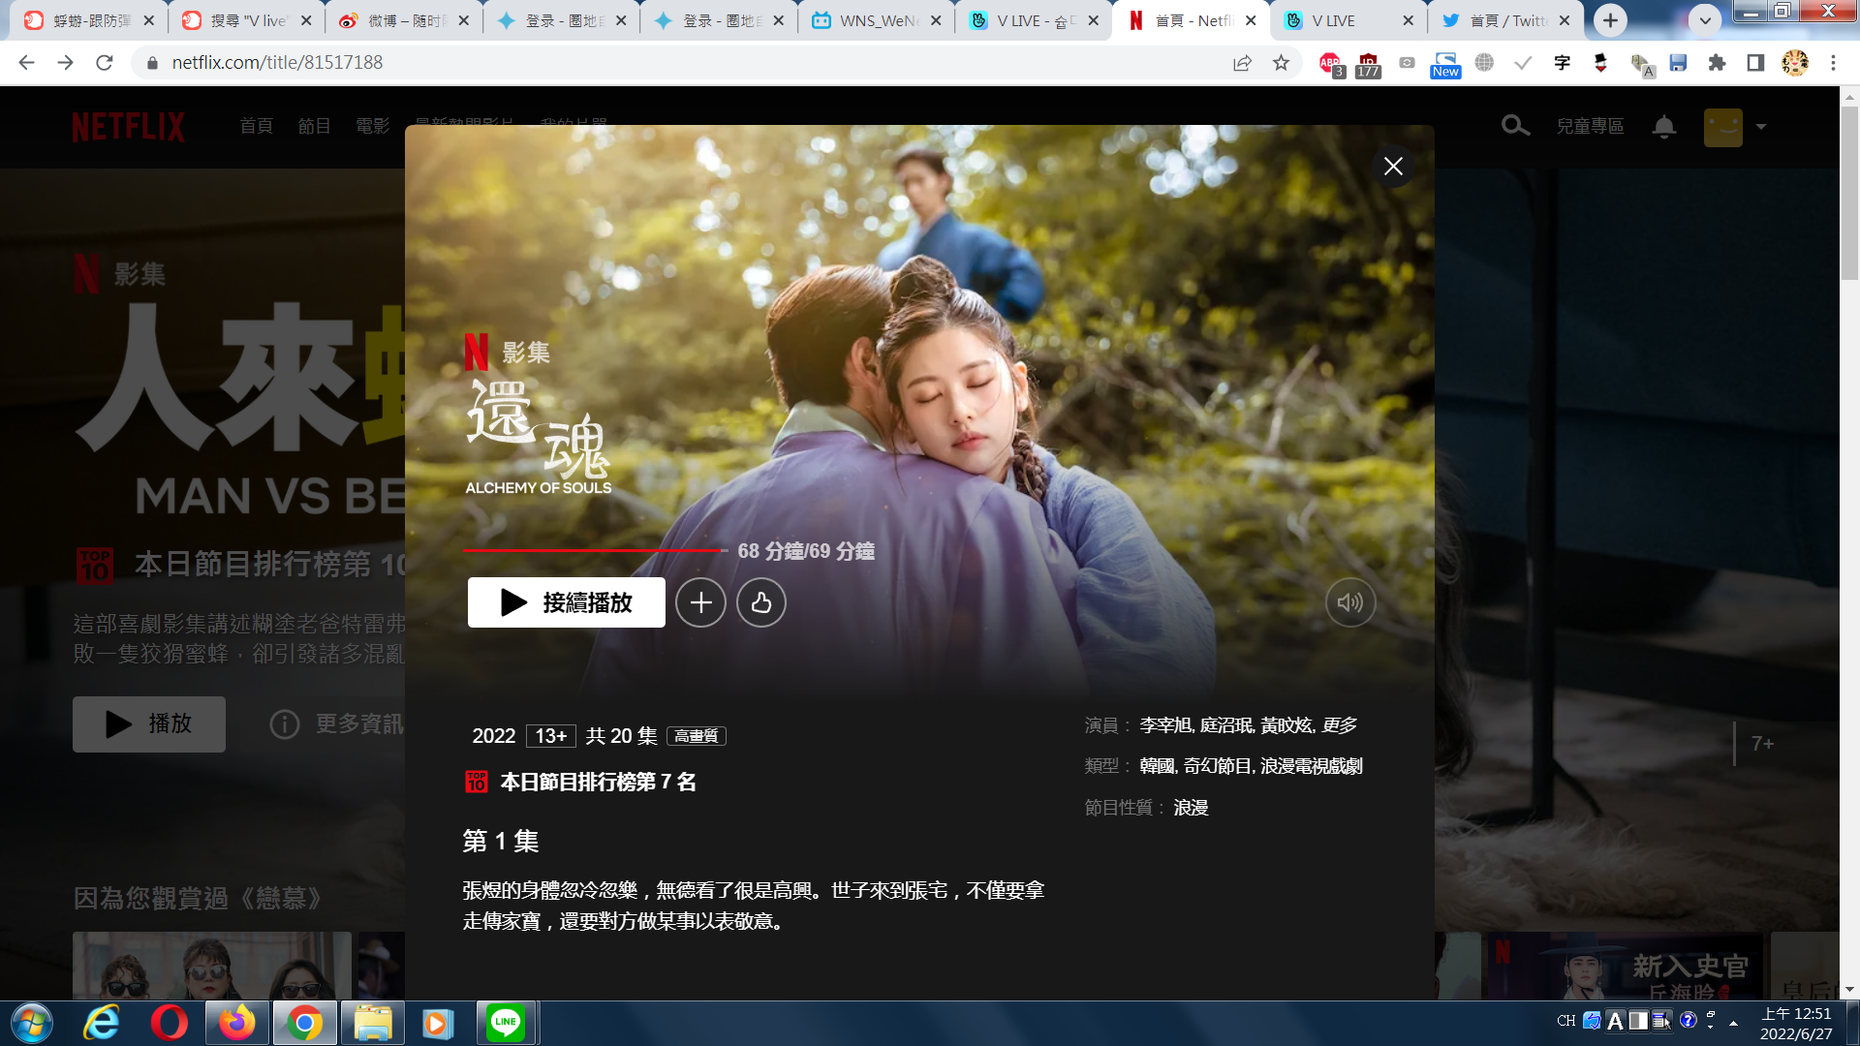The image size is (1860, 1046).
Task: Click cast member 黃旼炫
Action: (1286, 725)
